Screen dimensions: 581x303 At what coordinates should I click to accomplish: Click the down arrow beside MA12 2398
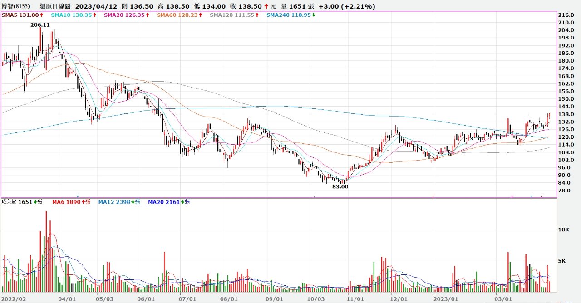(x=133, y=202)
